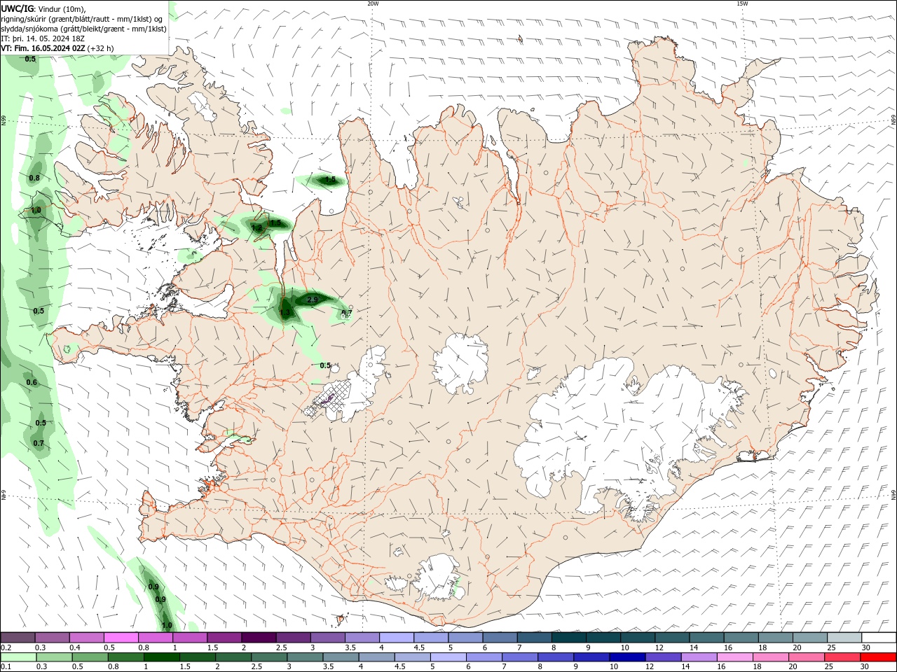Viewport: 897px width, 672px height.
Task: Select the dark purple 2 swatch in snow legend
Action: [259, 637]
